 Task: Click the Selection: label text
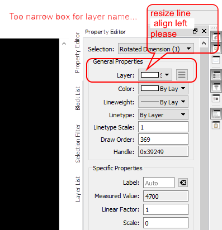[x=101, y=49]
